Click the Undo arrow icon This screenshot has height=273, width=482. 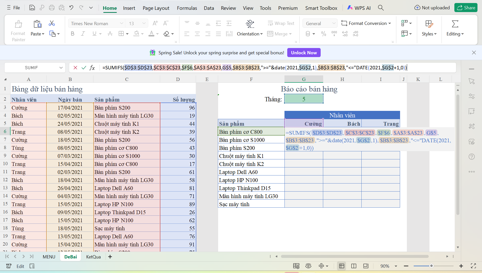[71, 8]
